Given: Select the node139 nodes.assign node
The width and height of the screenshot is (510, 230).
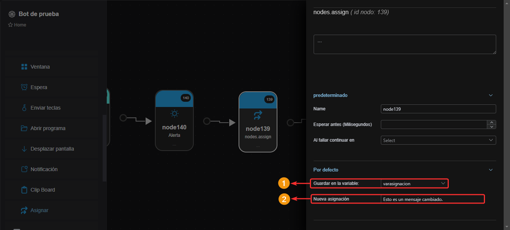Looking at the screenshot, I should 258,122.
